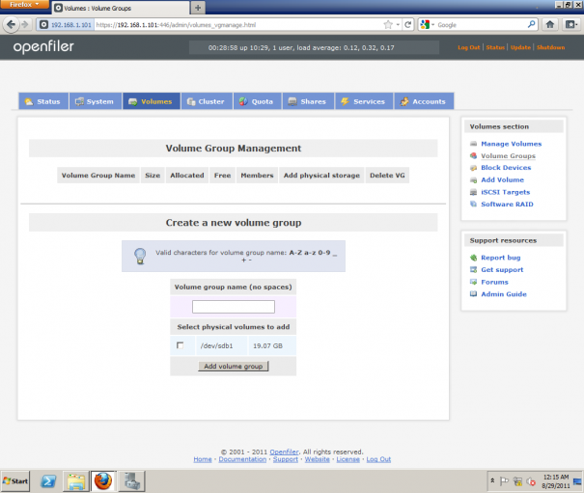Click the Software RAID icon

pyautogui.click(x=473, y=205)
